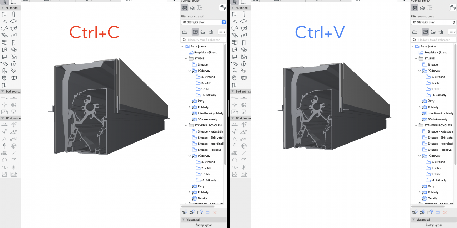Open left navigator list options menu button
The height and width of the screenshot is (228, 457).
tap(222, 32)
